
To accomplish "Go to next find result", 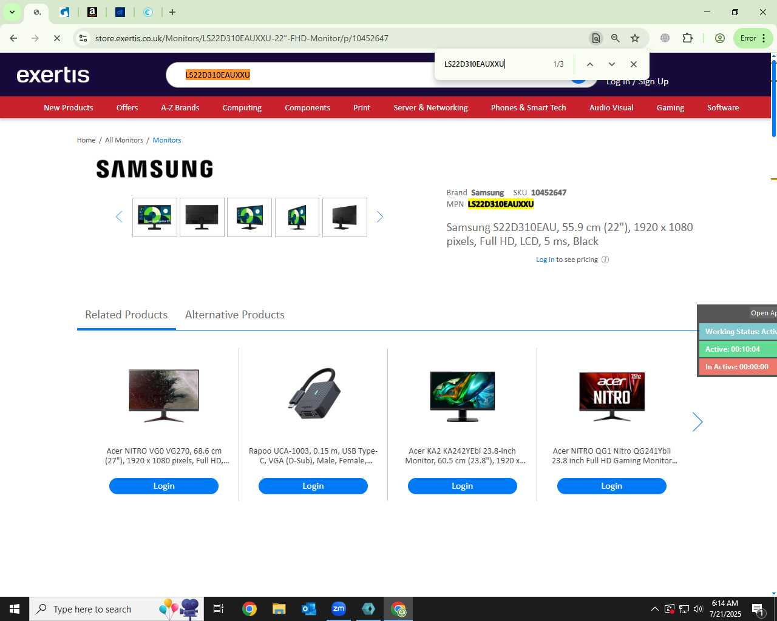I will pos(611,64).
